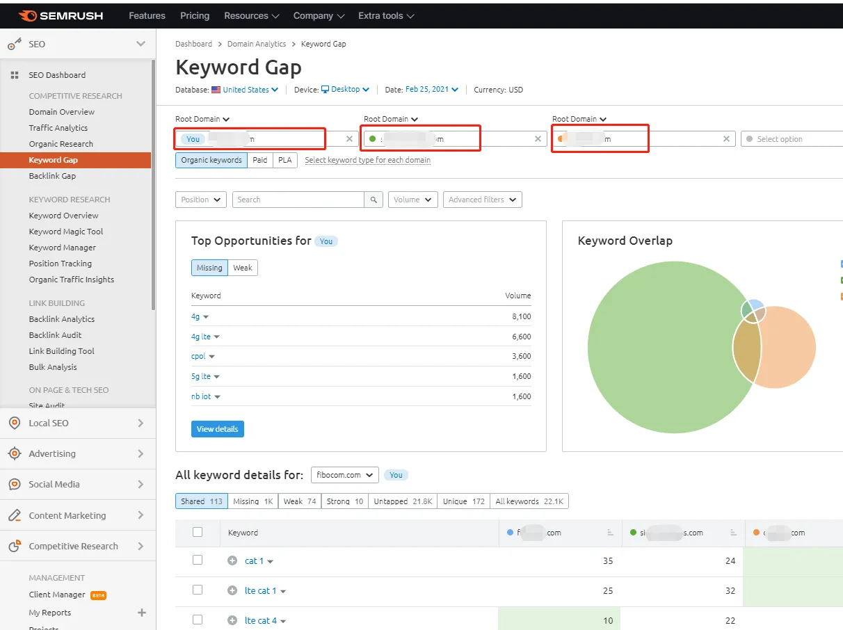Show Missing top opportunities
This screenshot has height=630, width=843.
coord(209,268)
